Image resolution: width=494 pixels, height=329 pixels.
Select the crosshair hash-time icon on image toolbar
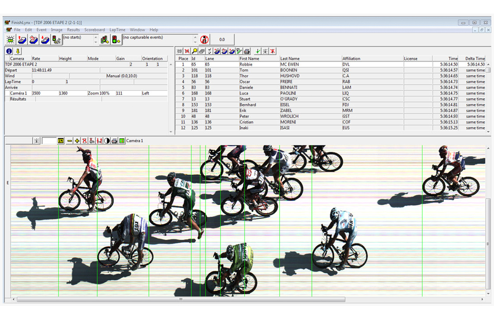(x=37, y=140)
